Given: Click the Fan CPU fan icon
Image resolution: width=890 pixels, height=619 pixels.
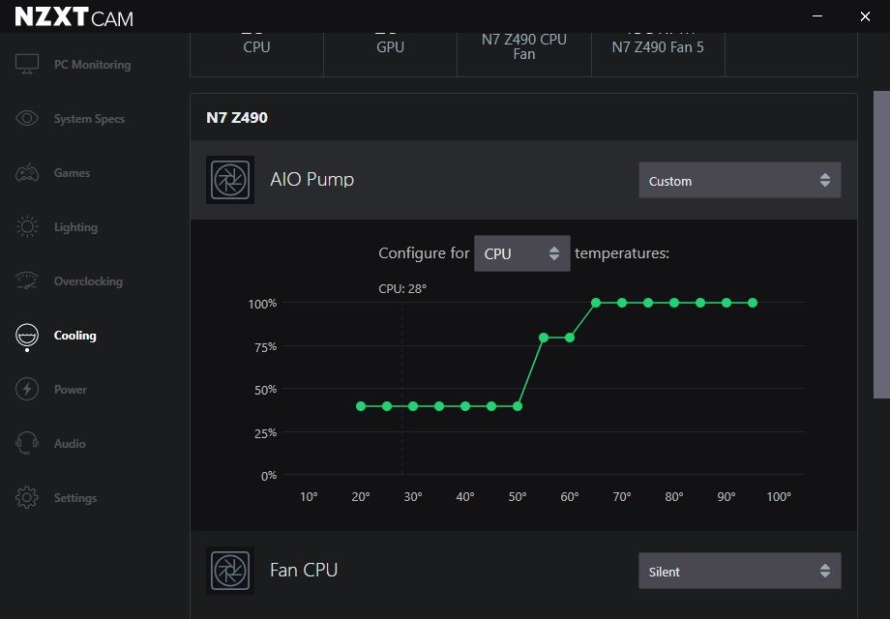Looking at the screenshot, I should tap(230, 571).
